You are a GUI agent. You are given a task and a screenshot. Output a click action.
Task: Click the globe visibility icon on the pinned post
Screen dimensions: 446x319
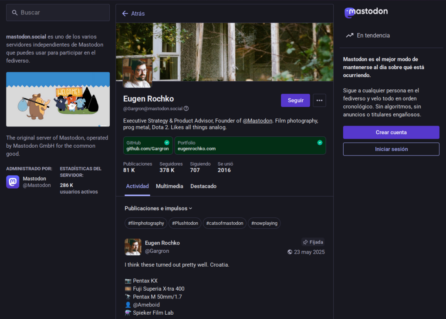289,252
